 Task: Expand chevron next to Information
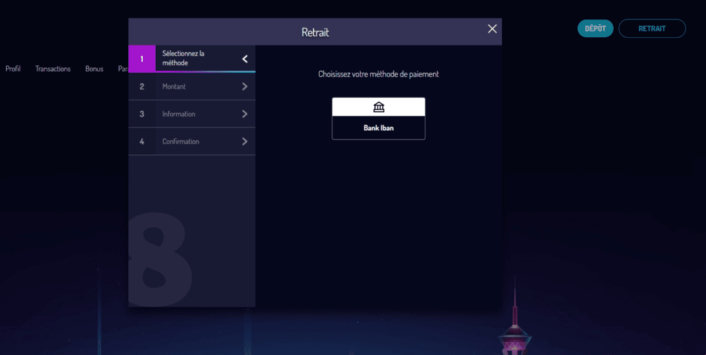[x=245, y=114]
